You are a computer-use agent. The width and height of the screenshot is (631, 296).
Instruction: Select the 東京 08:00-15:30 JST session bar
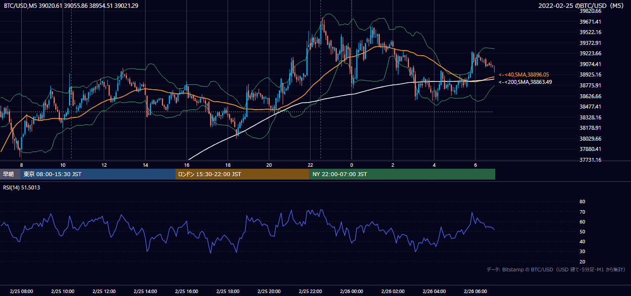[x=98, y=174]
